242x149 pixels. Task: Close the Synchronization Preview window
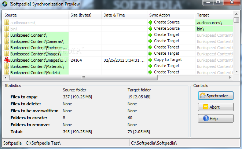click(x=232, y=2)
